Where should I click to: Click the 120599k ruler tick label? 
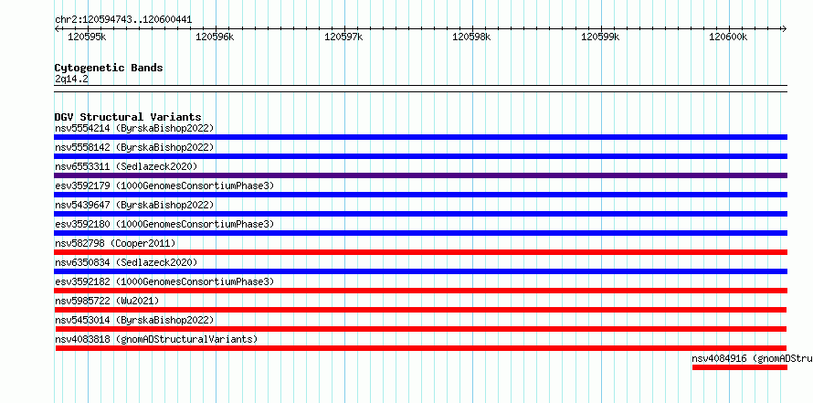[600, 37]
